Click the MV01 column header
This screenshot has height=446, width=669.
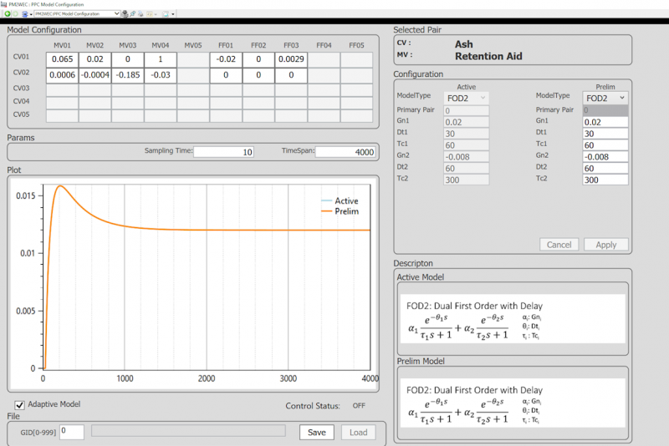coord(62,45)
